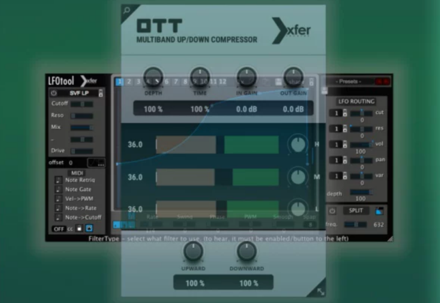Image resolution: width=440 pixels, height=303 pixels.
Task: Click the white lock icon next to cc
Action: point(79,228)
